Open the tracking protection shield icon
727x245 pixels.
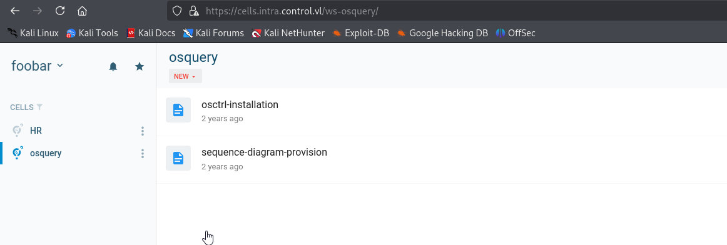coord(177,11)
